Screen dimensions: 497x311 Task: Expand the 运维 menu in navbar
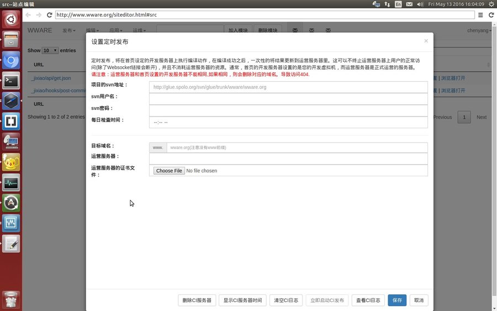coord(139,30)
